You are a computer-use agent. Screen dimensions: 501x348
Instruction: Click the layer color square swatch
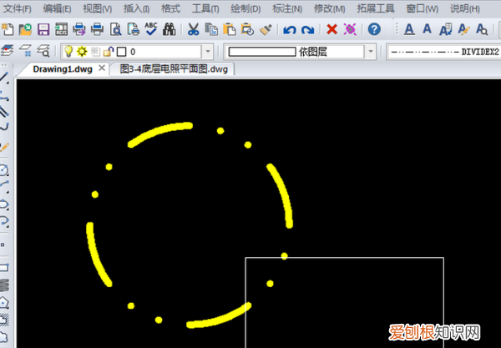121,52
